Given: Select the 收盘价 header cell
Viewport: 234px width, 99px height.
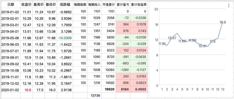Looking at the screenshot, I should [x=26, y=5].
